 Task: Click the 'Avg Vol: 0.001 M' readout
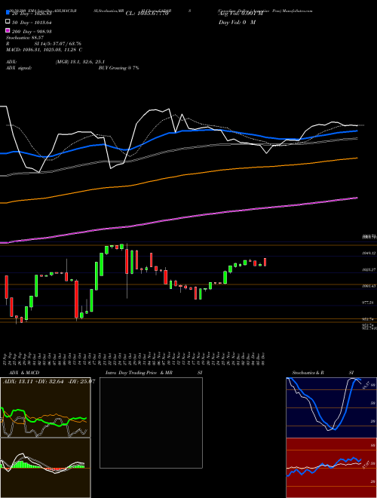(x=241, y=14)
